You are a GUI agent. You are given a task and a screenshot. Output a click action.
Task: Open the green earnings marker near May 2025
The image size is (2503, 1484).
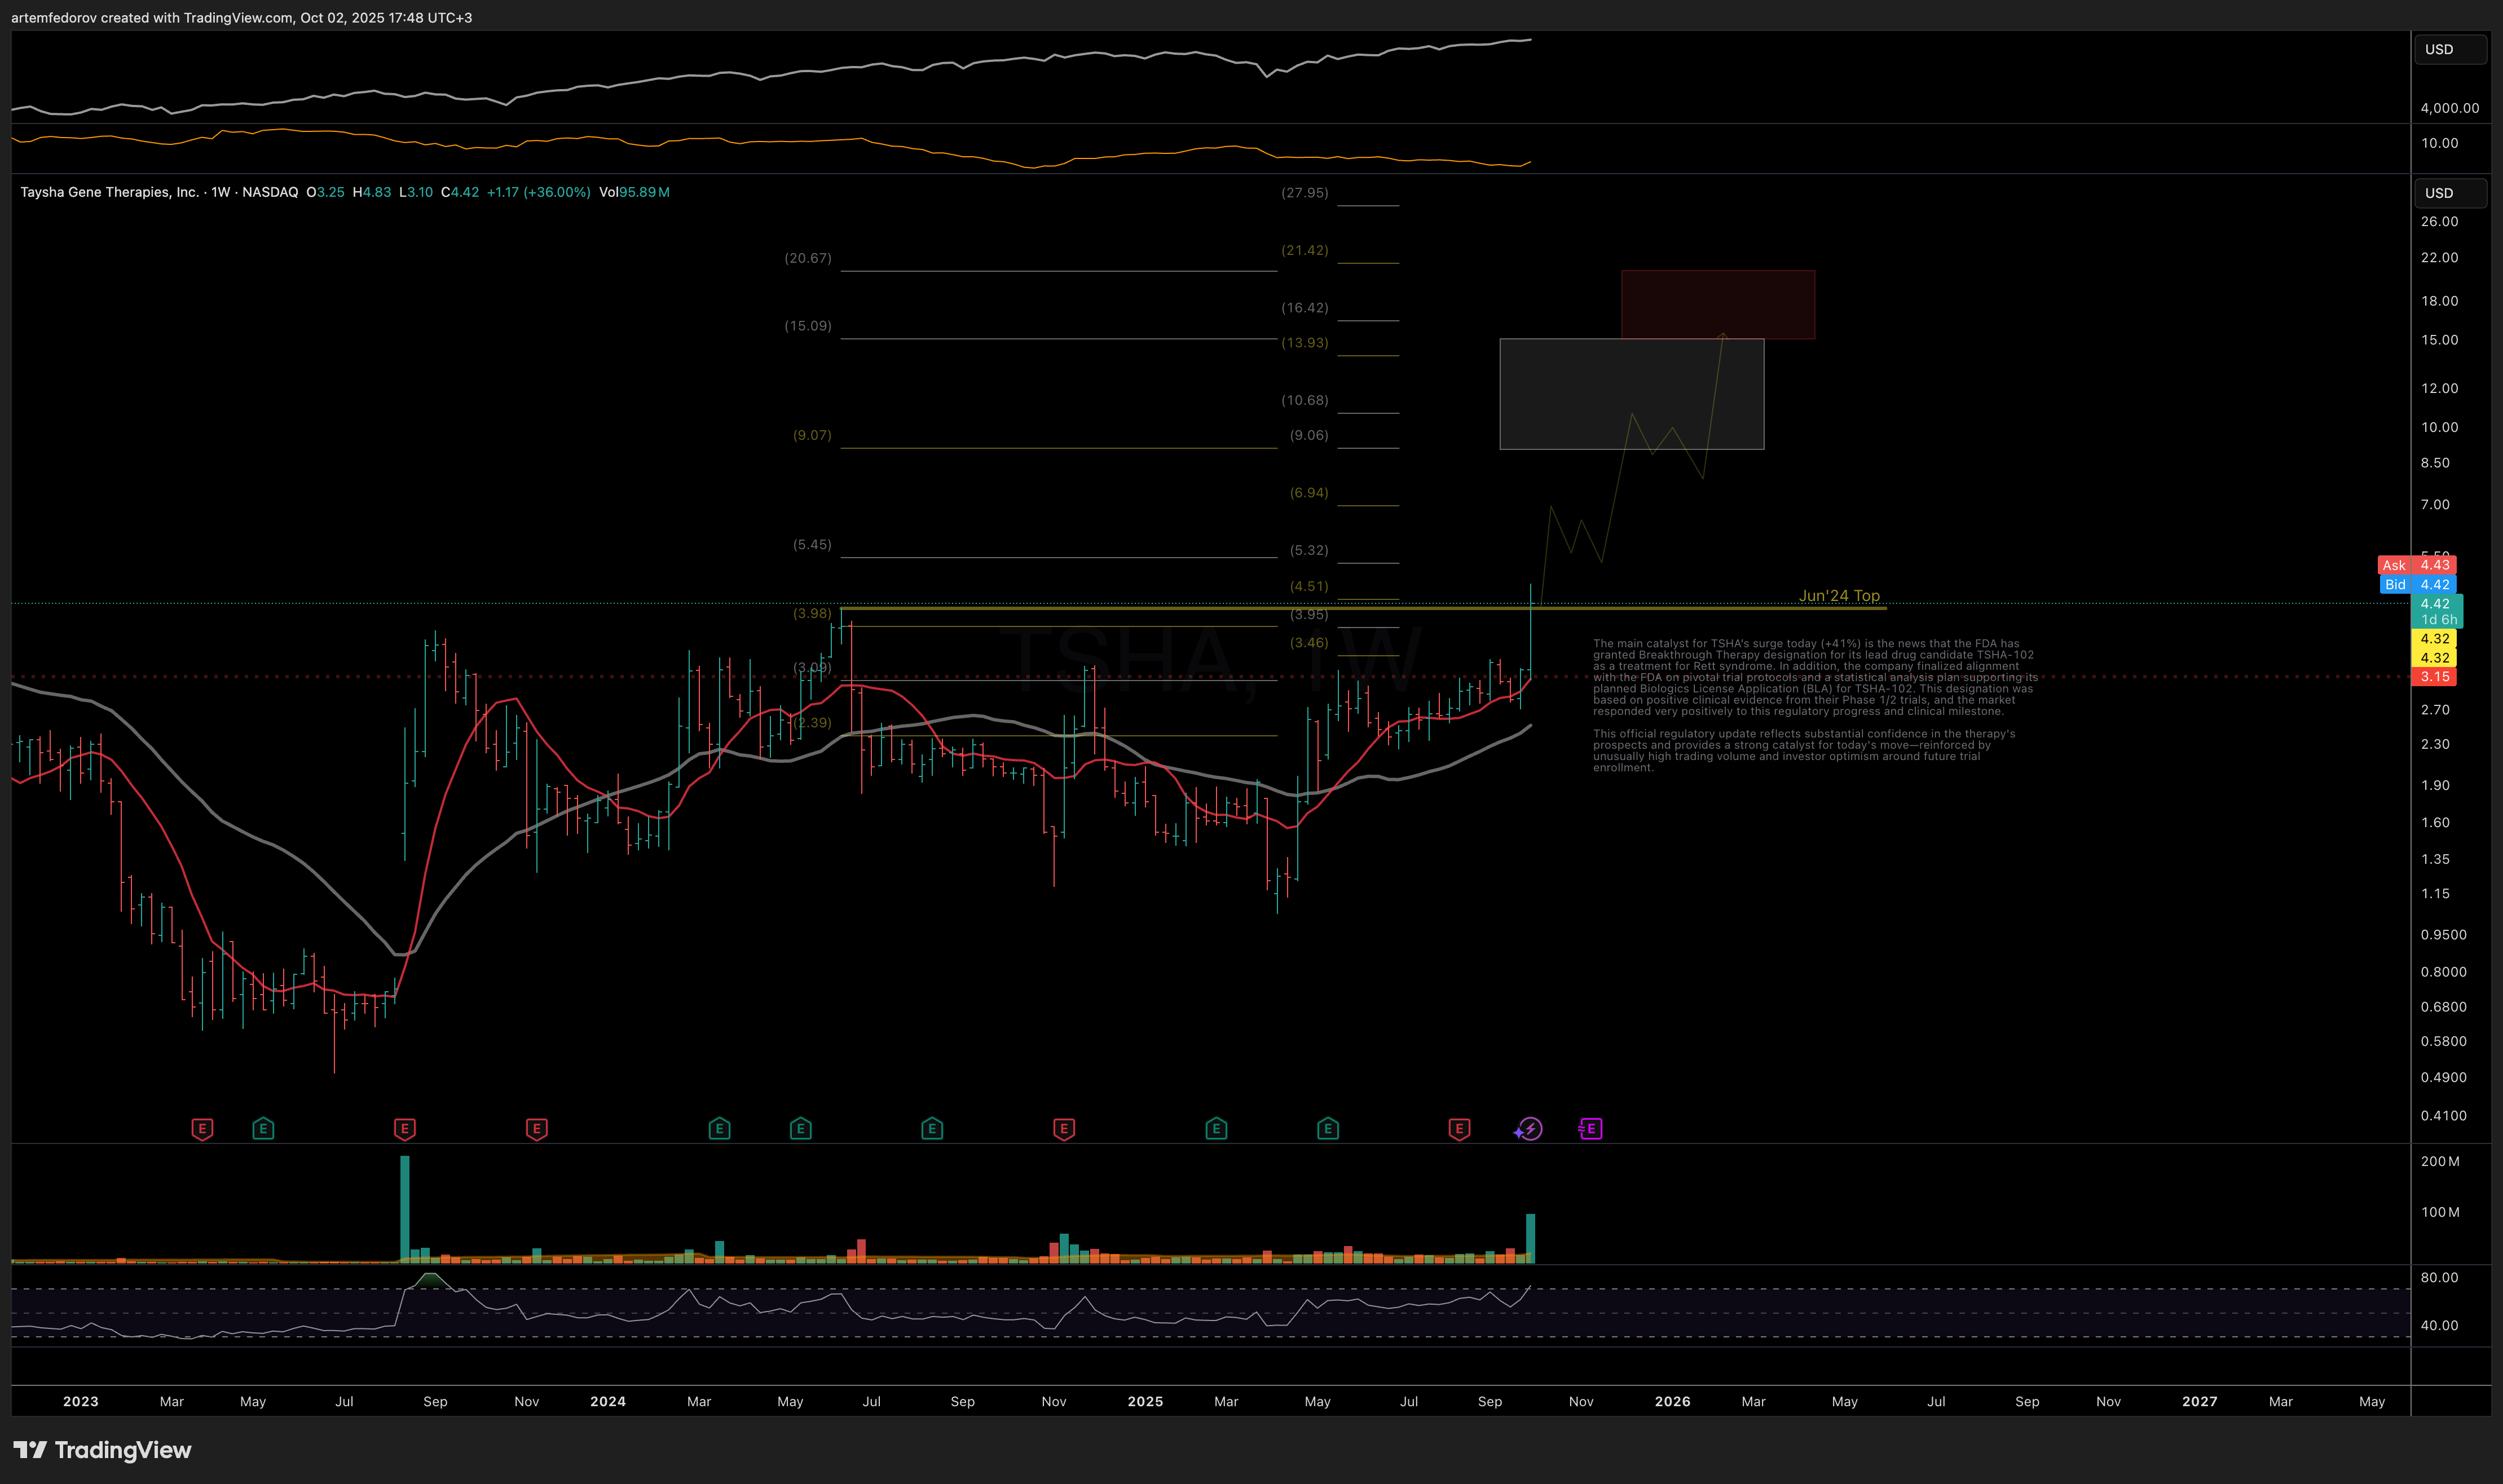point(1328,1129)
